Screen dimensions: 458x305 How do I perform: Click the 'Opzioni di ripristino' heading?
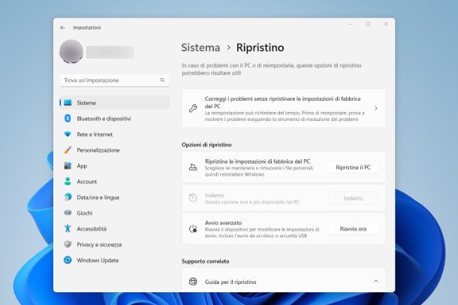(x=206, y=144)
